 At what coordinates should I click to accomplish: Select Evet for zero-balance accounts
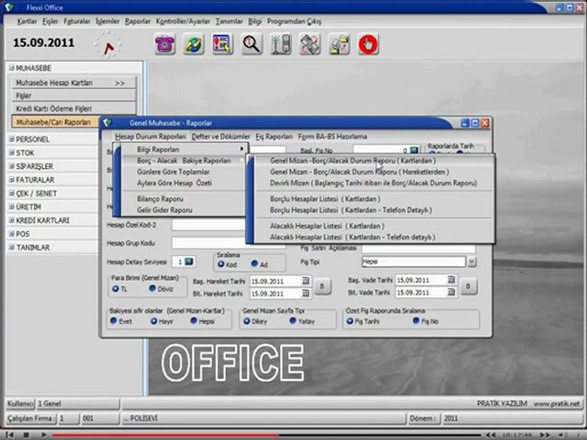click(x=114, y=321)
